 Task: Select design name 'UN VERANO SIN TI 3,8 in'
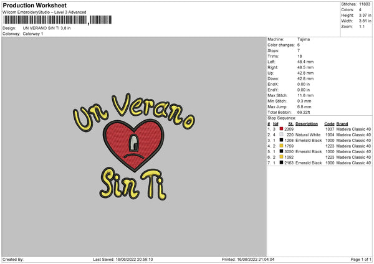(x=47, y=28)
